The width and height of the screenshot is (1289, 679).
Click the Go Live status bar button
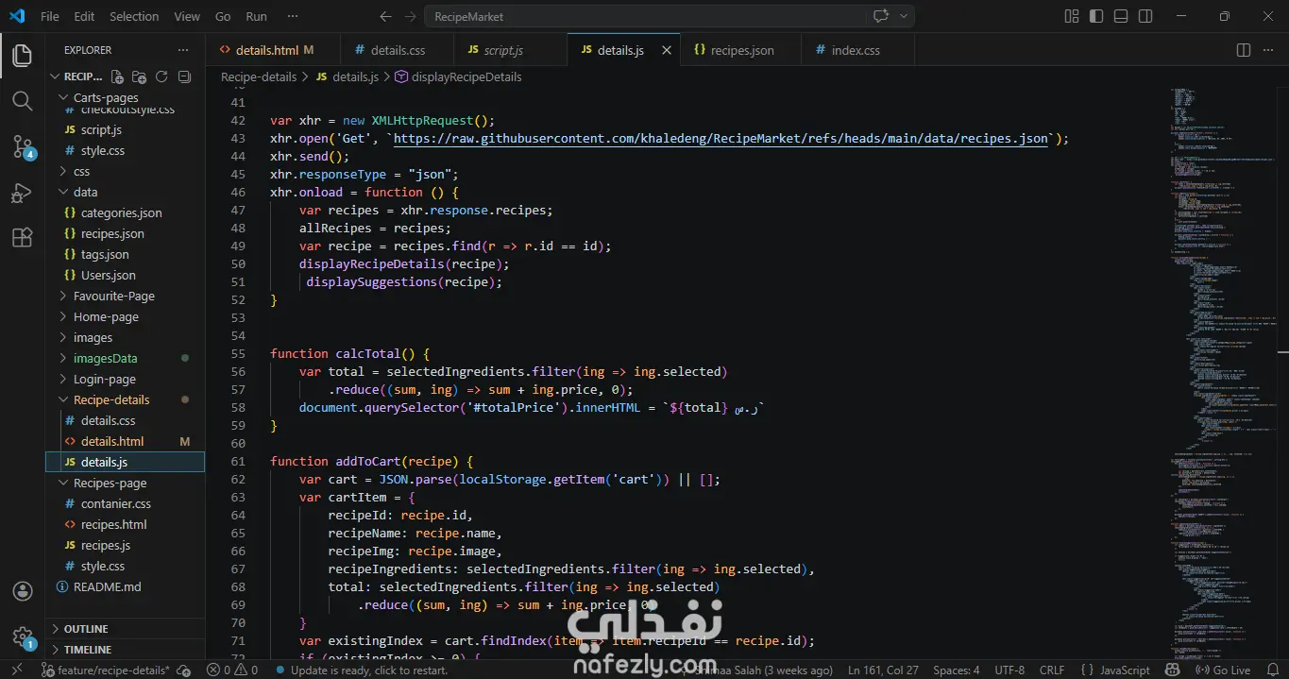pos(1224,670)
